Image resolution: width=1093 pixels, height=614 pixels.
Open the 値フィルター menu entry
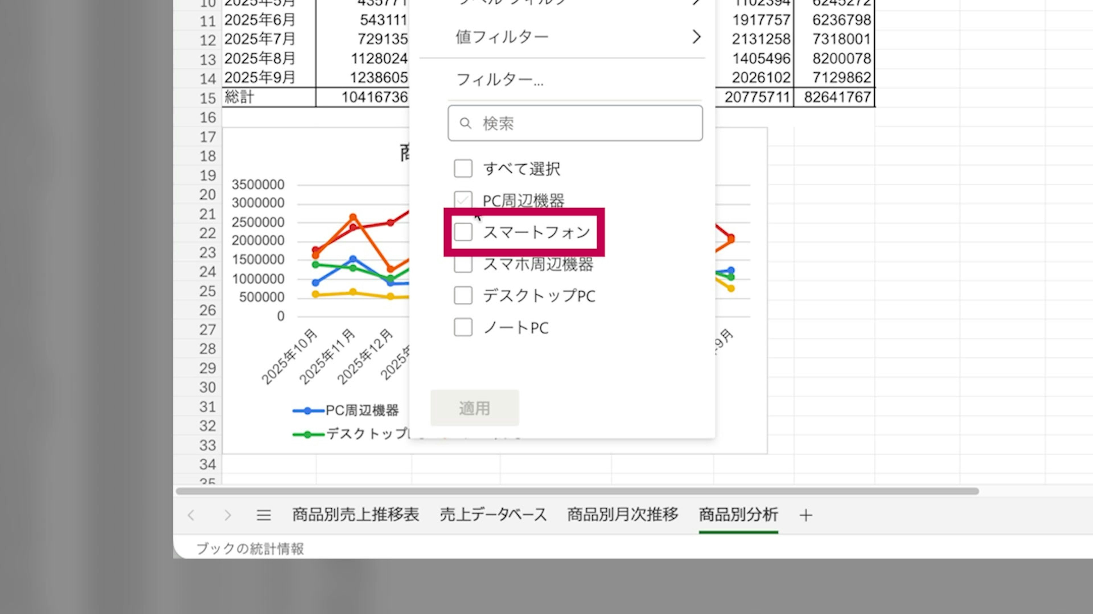coord(502,37)
